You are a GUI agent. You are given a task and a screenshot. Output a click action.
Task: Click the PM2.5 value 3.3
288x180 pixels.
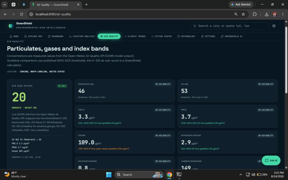(x=83, y=117)
